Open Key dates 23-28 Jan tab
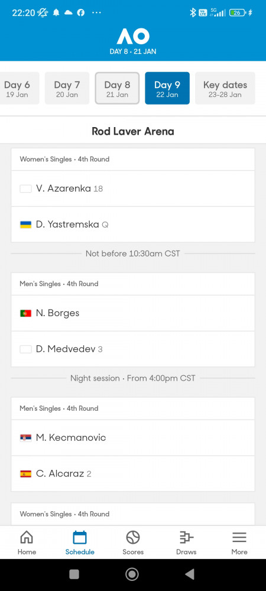The image size is (266, 591). (225, 88)
